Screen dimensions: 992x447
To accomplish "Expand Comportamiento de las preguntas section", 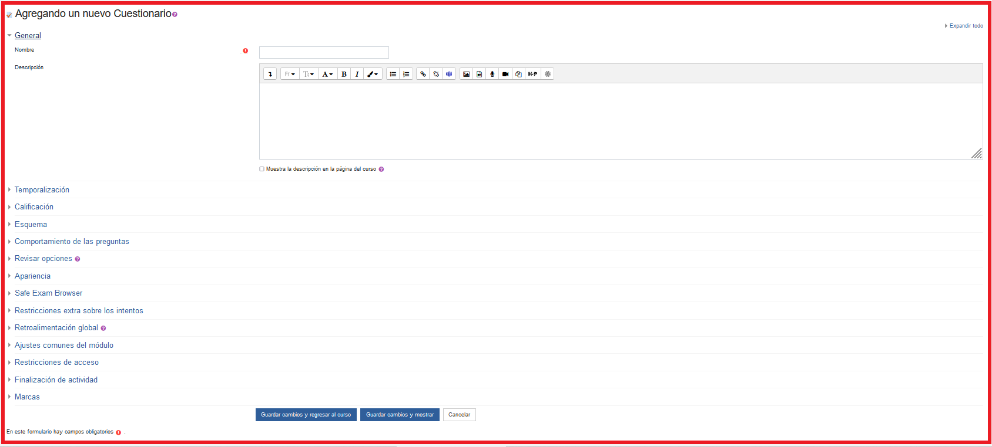I will [x=72, y=242].
